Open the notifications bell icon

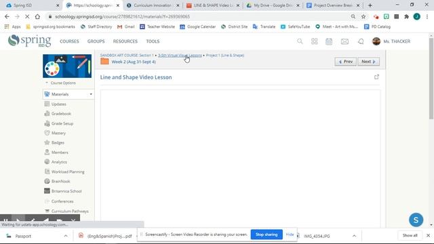pos(361,41)
